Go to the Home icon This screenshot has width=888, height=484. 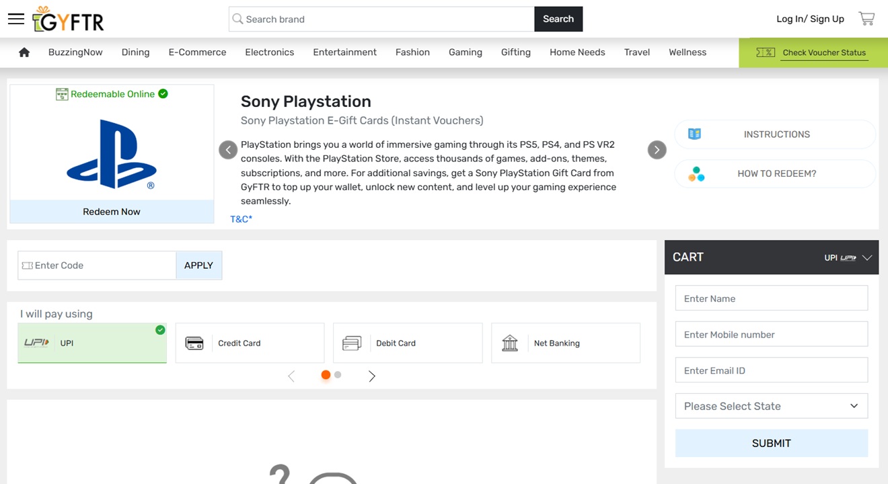pyautogui.click(x=24, y=52)
